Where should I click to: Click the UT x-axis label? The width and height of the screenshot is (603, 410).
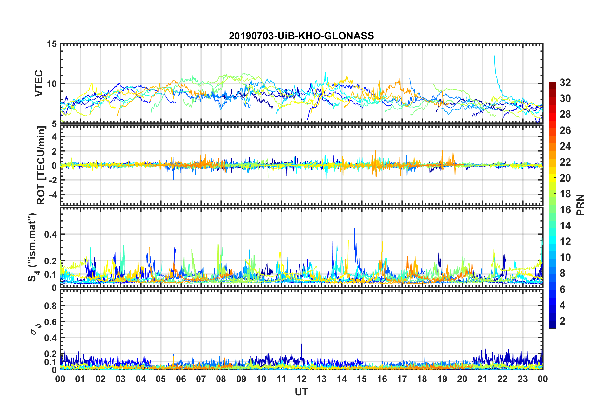[301, 392]
